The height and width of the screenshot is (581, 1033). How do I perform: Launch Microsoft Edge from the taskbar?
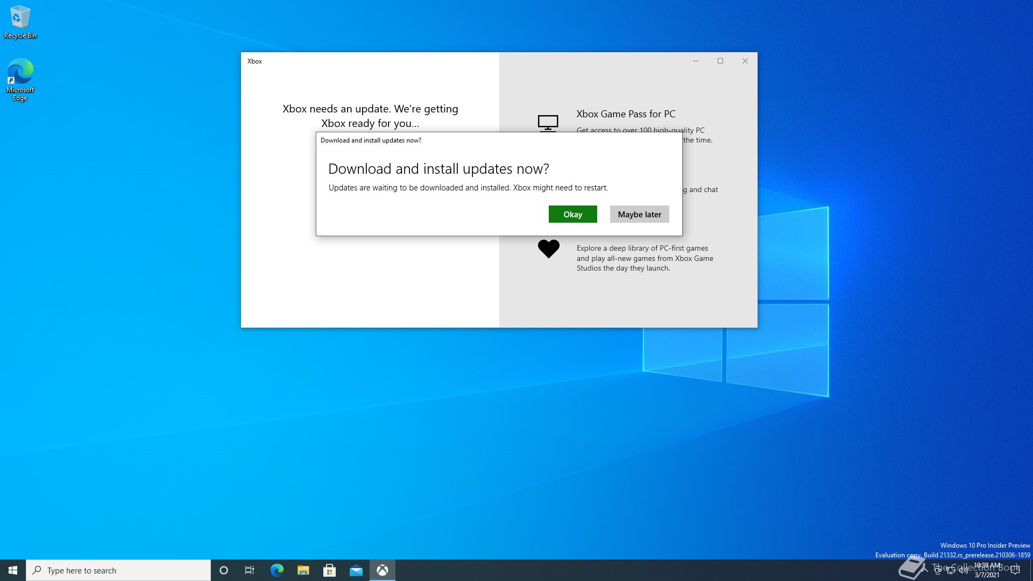pos(277,570)
